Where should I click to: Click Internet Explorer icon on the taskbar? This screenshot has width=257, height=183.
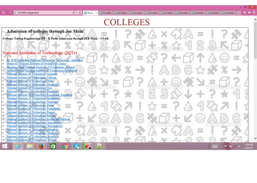coord(17,146)
